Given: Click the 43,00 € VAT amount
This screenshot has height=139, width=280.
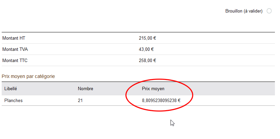Looking at the screenshot, I should (x=146, y=49).
